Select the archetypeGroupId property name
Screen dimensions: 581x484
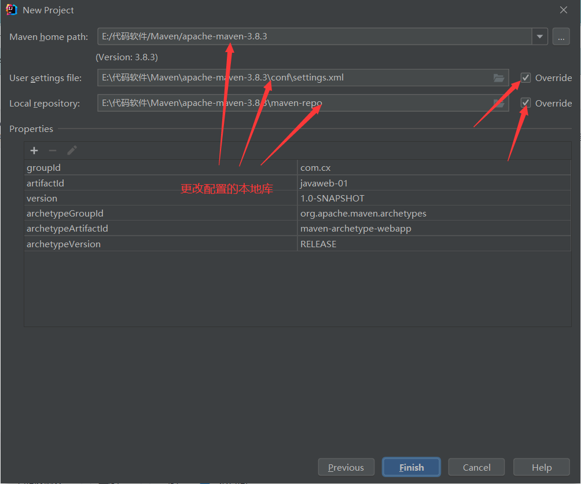coord(65,214)
